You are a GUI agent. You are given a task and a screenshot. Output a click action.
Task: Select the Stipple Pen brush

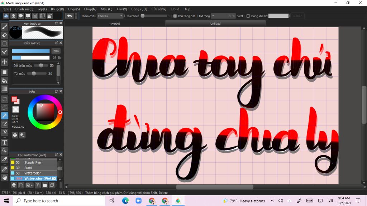(33, 162)
